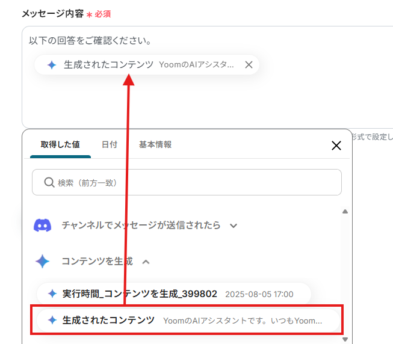
Task: Switch to the 取得した値 tab
Action: coord(60,144)
